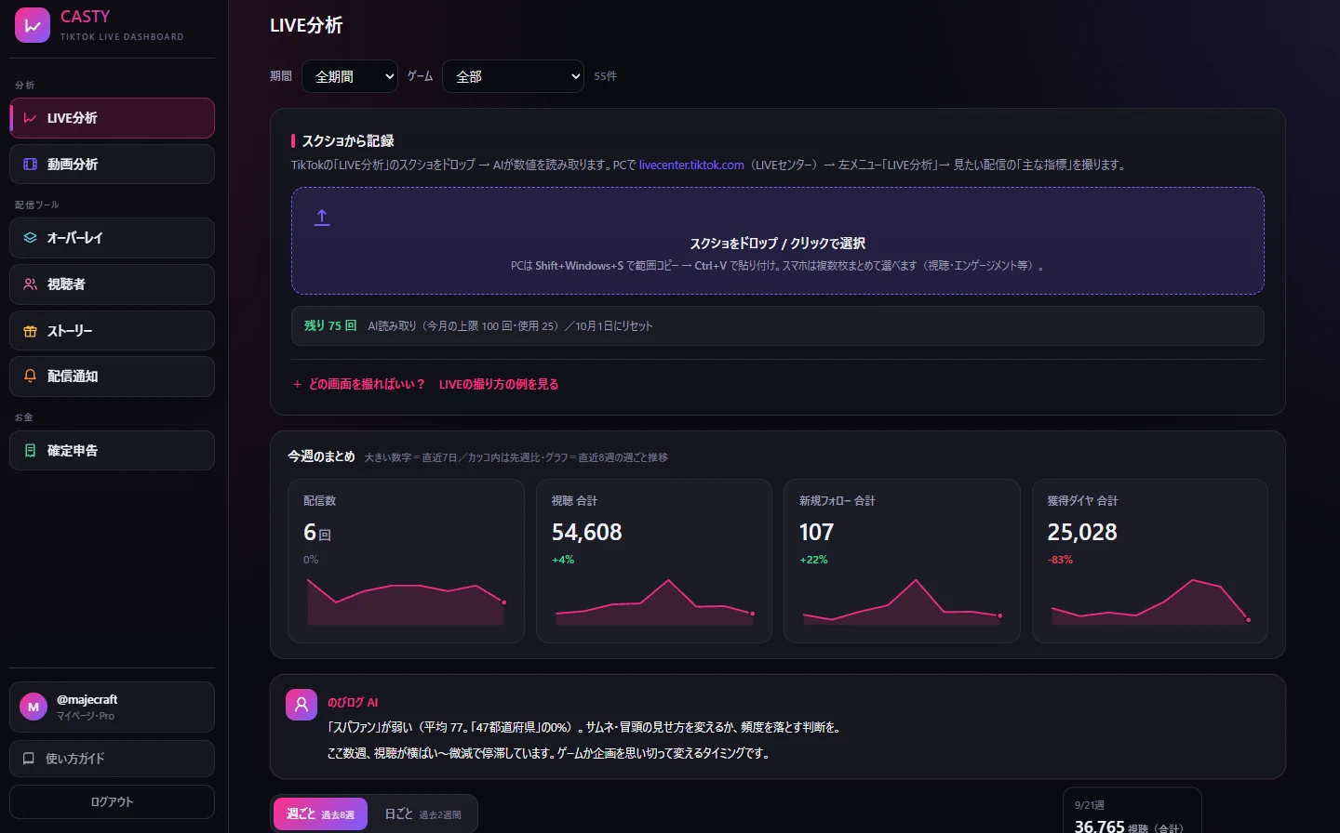Screen dimensions: 1340x833
Task: Click the のびログ AI avatar icon
Action: [301, 705]
